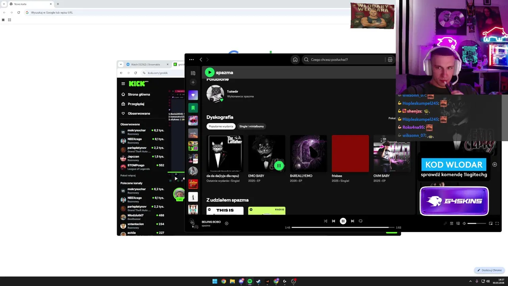Image resolution: width=508 pixels, height=286 pixels.
Task: Open xntentacion recommended channel
Action: click(142, 226)
